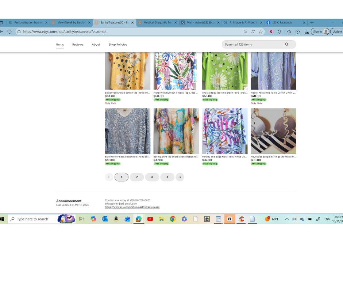Click Napoli Periwinkle Tunic Cotton Linen title
The height and width of the screenshot is (288, 343).
pos(273,93)
